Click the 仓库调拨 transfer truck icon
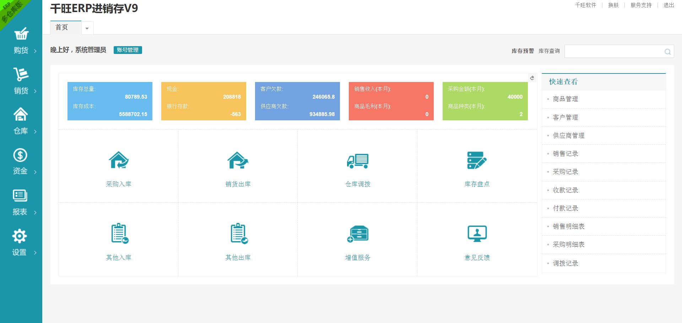 [358, 161]
